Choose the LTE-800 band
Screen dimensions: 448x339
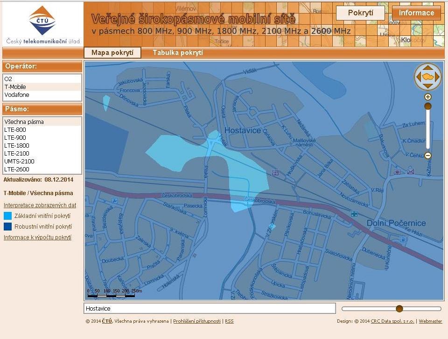click(15, 129)
